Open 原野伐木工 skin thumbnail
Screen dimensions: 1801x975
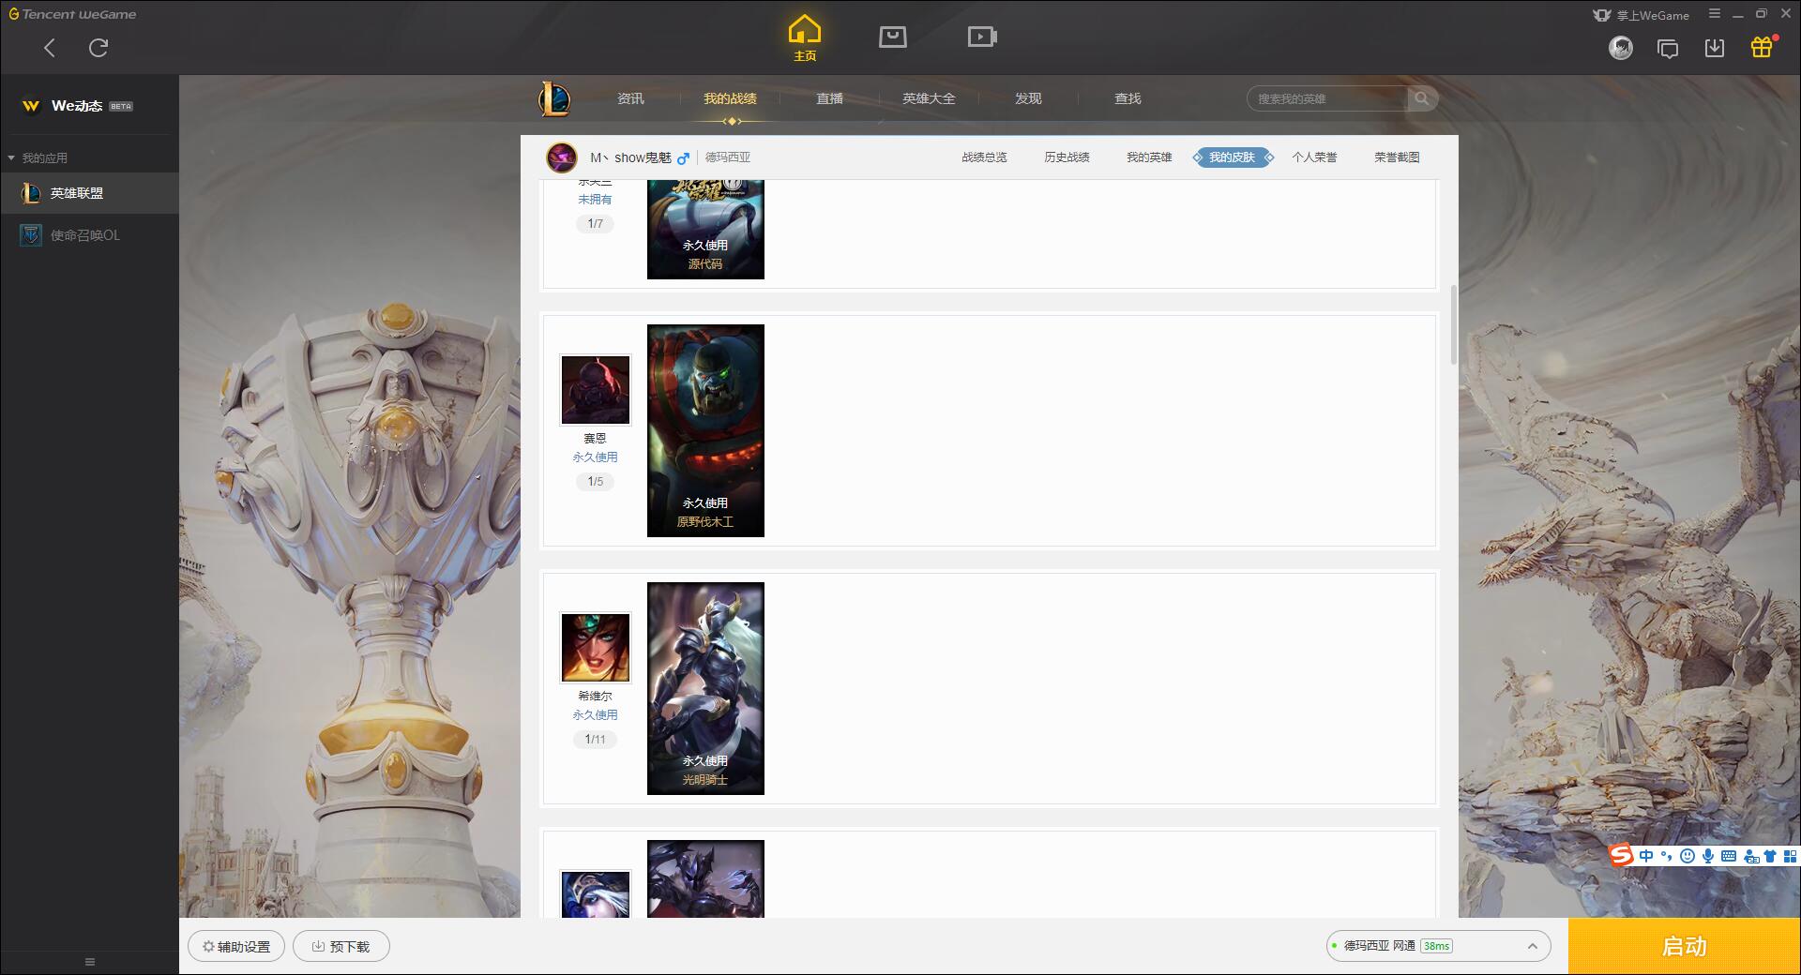[x=705, y=430]
